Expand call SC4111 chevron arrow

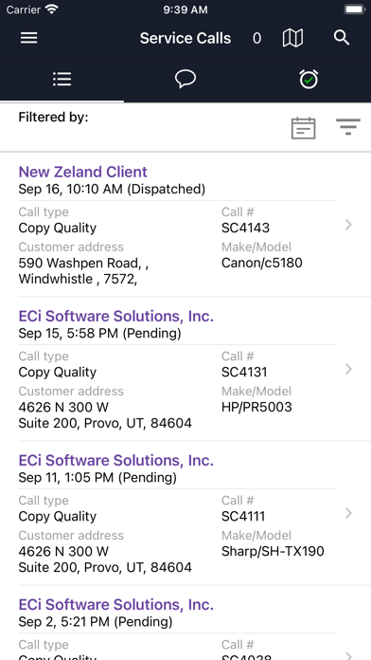pos(348,513)
